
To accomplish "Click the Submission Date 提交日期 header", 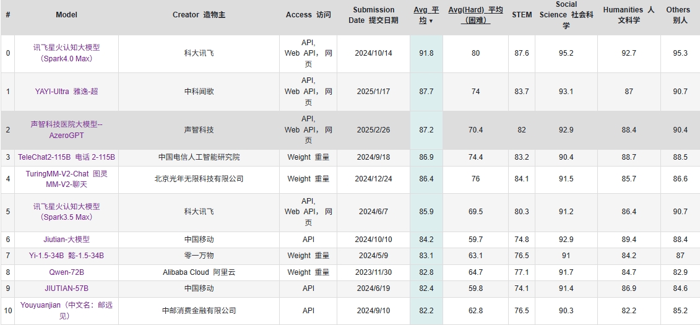I will 374,15.
